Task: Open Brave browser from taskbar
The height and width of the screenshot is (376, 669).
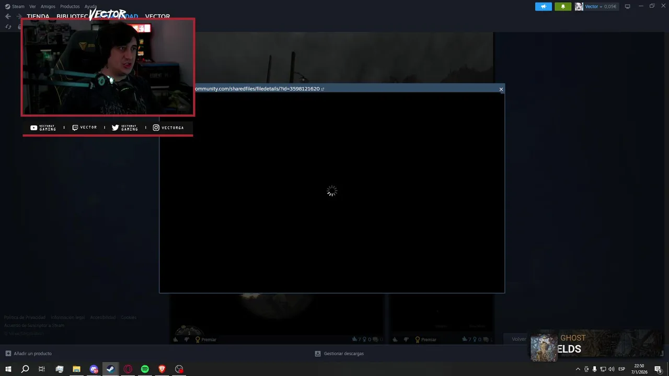Action: (162, 369)
